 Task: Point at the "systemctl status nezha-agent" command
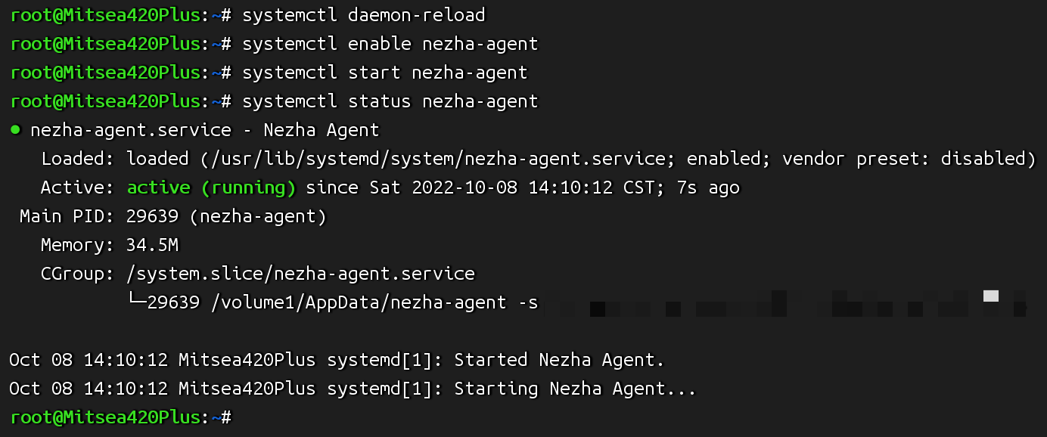[x=390, y=101]
